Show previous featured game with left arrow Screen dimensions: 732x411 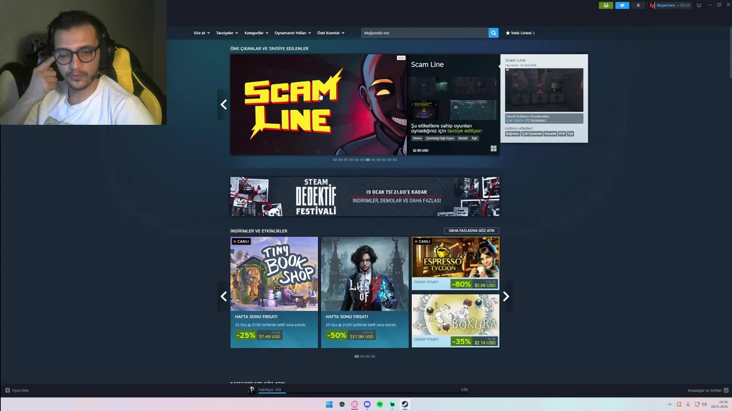click(x=224, y=104)
